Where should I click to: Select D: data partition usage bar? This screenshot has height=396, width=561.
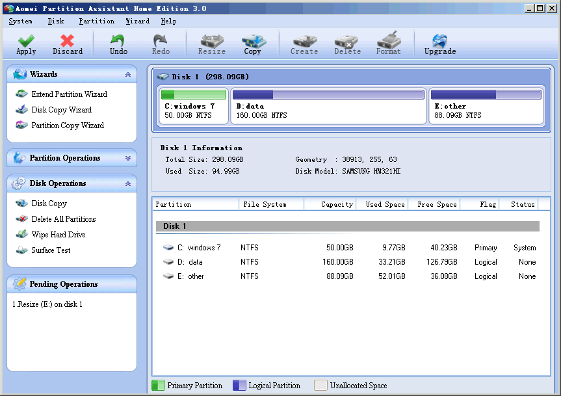tap(328, 94)
